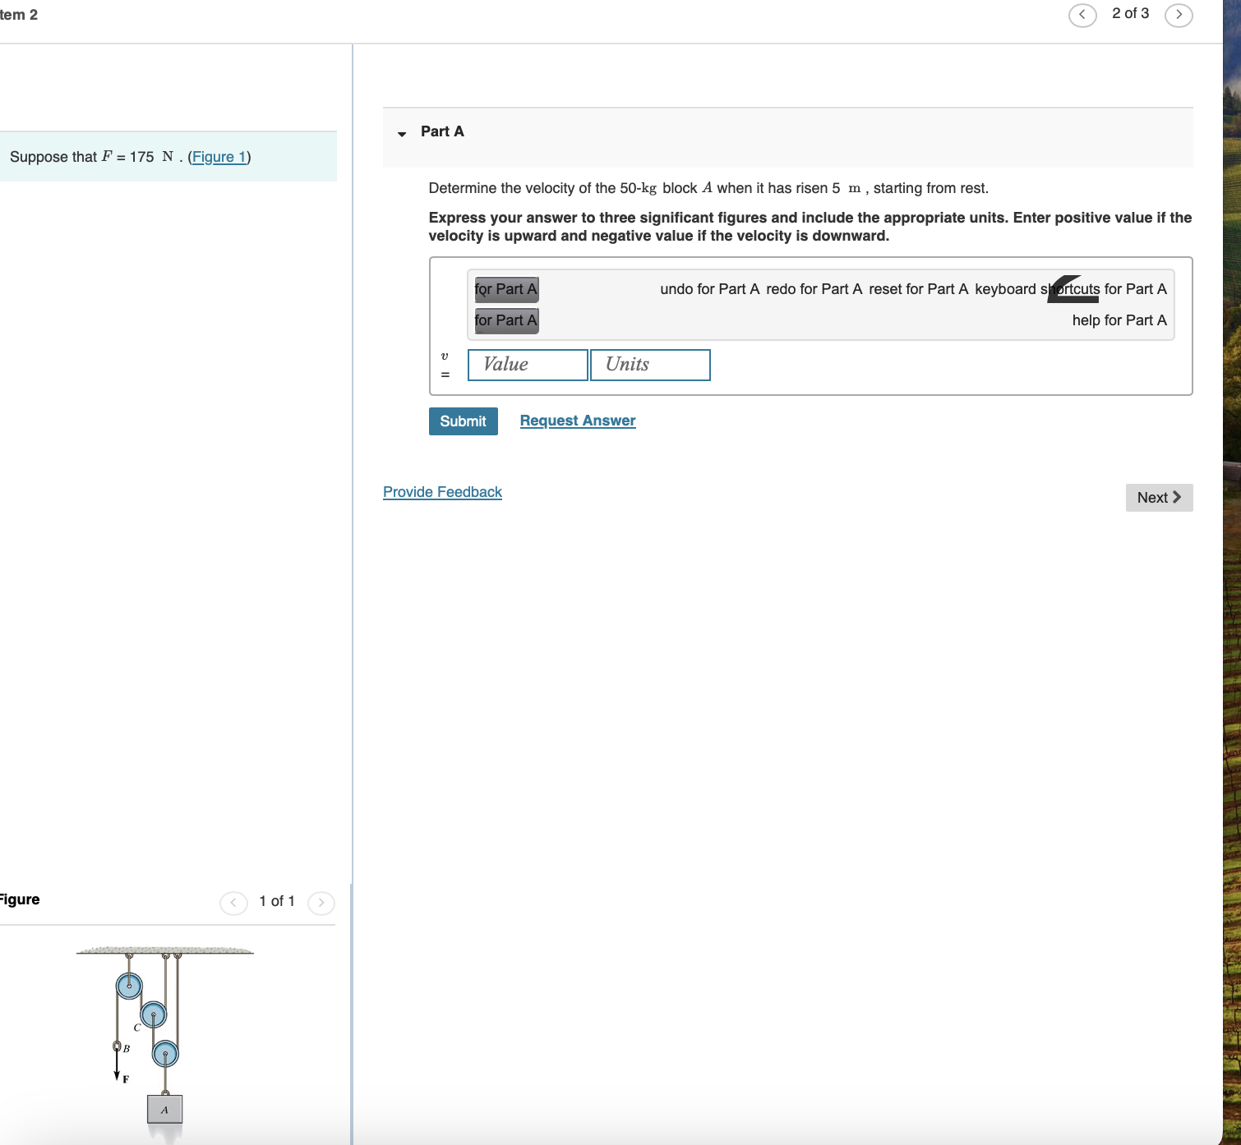Click the next item chevron at top right
The image size is (1241, 1145).
point(1179,15)
